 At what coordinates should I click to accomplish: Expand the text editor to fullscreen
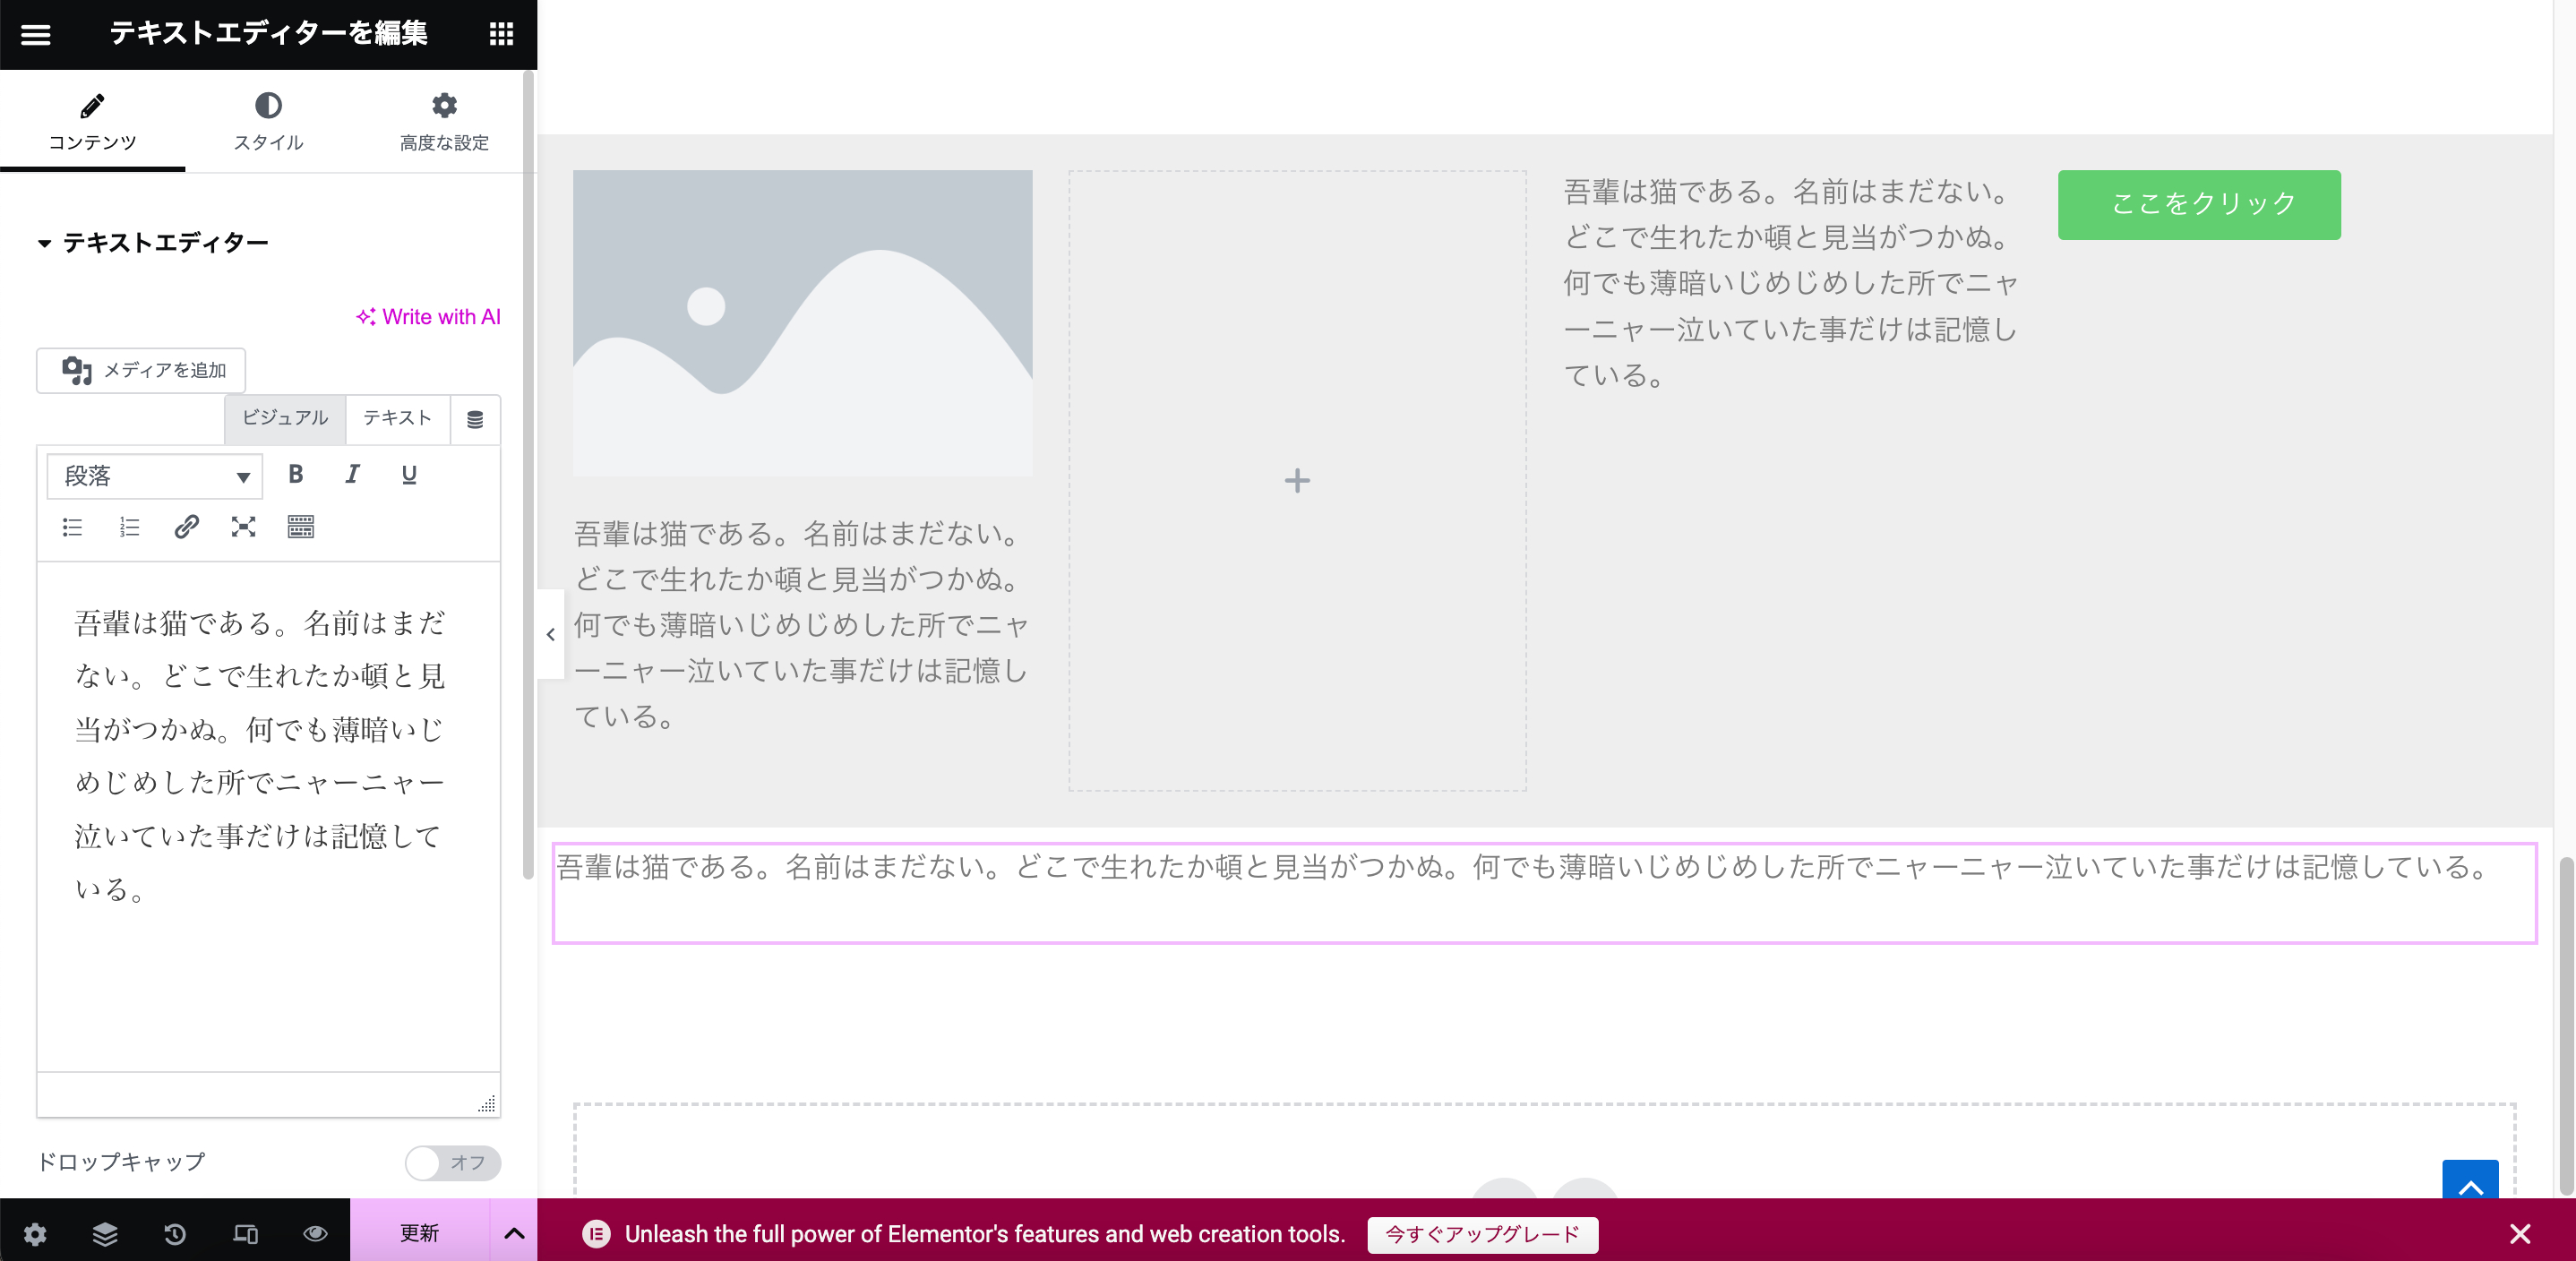244,527
